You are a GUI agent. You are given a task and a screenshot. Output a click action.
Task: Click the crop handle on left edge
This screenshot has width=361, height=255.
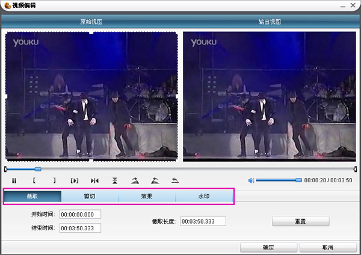tap(6, 96)
